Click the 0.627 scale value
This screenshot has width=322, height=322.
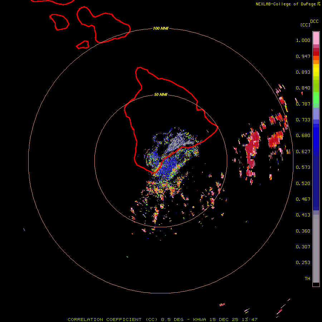coord(303,152)
